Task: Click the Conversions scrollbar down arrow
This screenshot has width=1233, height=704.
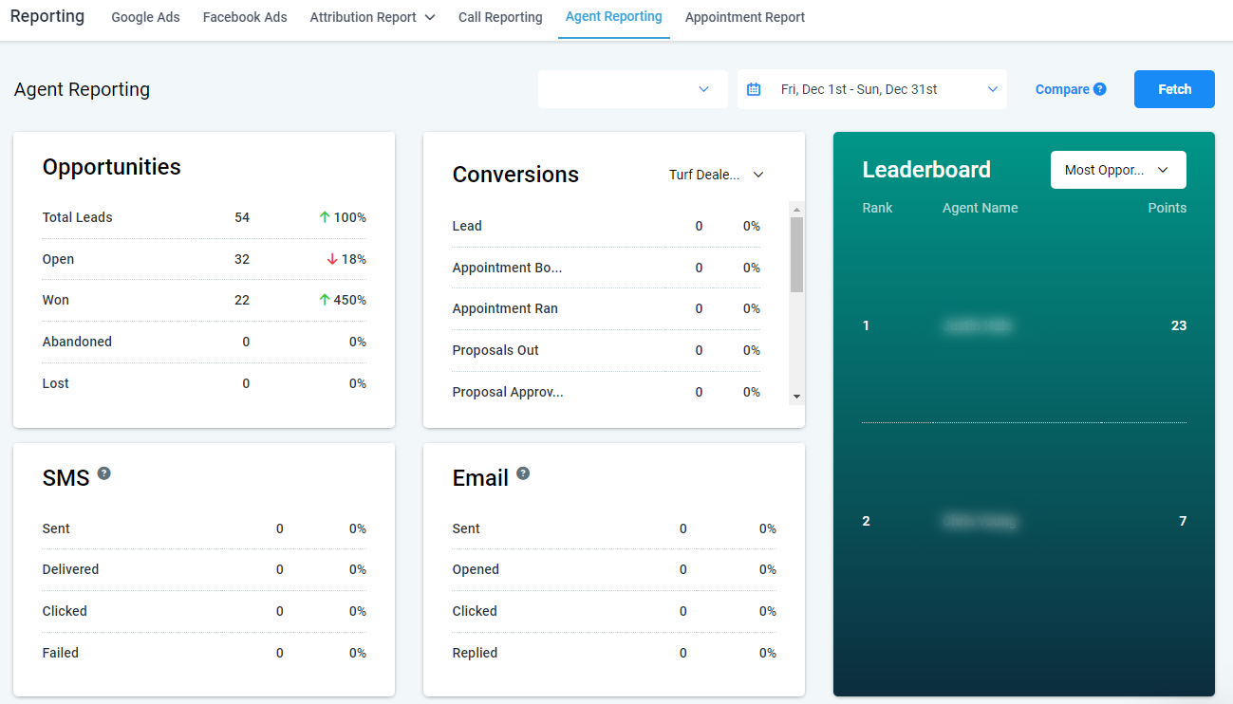Action: pyautogui.click(x=796, y=397)
